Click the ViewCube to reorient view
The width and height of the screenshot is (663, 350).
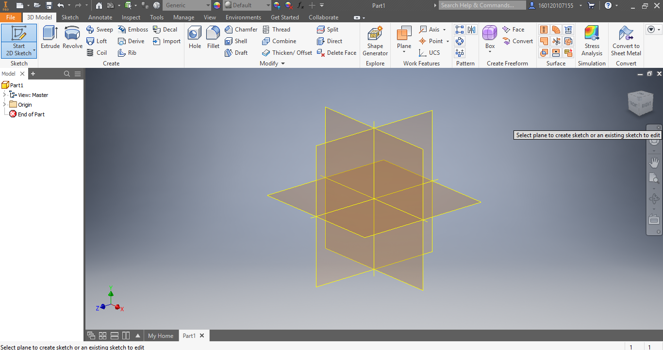point(640,103)
